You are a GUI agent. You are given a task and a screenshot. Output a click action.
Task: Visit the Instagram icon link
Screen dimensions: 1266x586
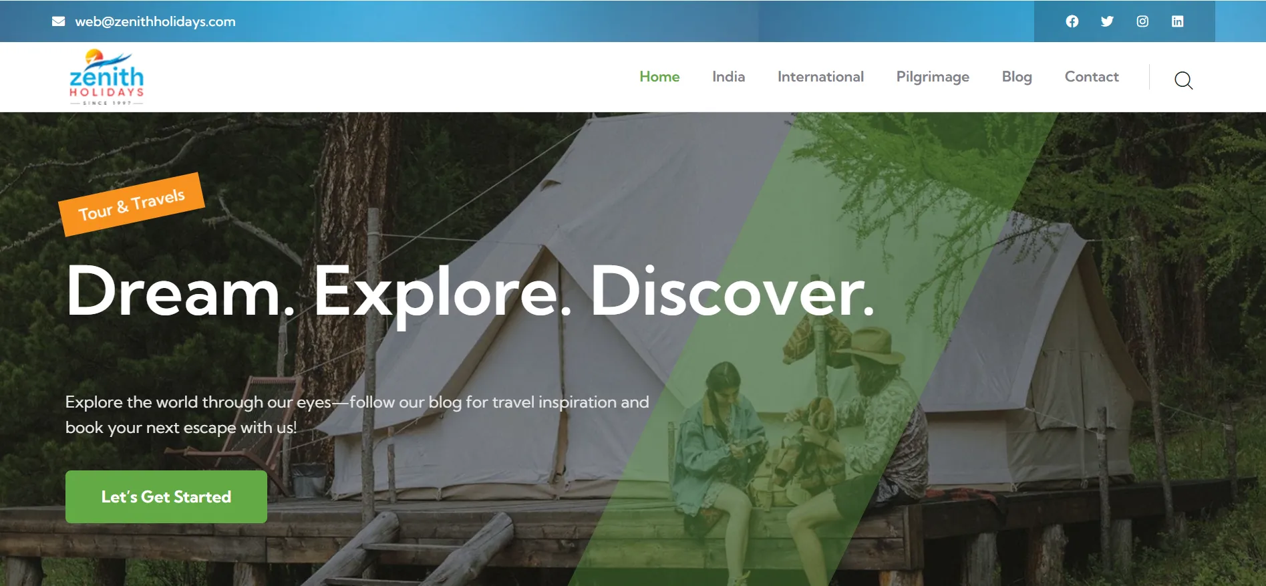(1142, 21)
